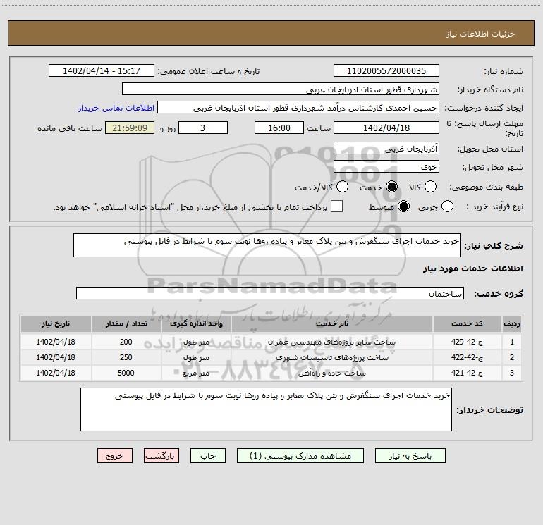Viewport: 543px width, 525px height.
Task: Click the quantity cell 200
Action: [x=126, y=342]
